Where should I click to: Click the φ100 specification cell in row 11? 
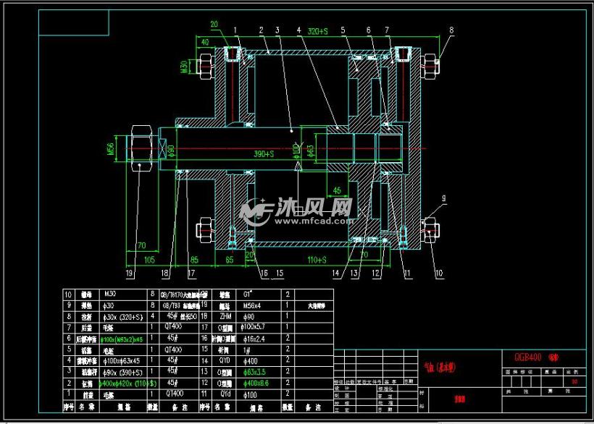pos(251,395)
